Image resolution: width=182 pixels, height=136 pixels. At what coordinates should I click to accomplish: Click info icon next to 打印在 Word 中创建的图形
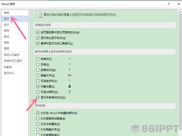point(79,112)
